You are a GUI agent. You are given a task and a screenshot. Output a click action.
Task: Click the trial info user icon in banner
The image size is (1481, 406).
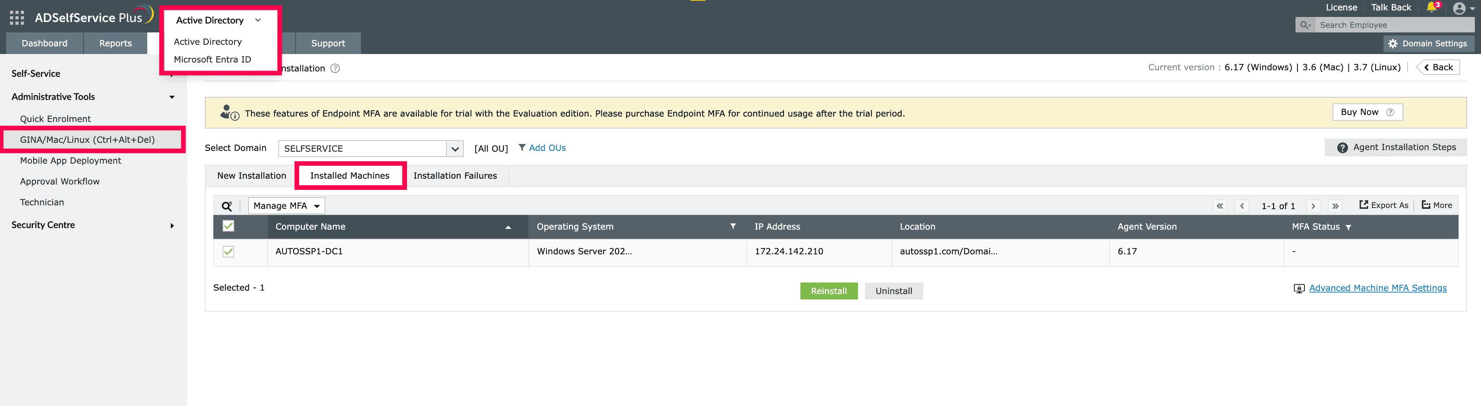230,113
